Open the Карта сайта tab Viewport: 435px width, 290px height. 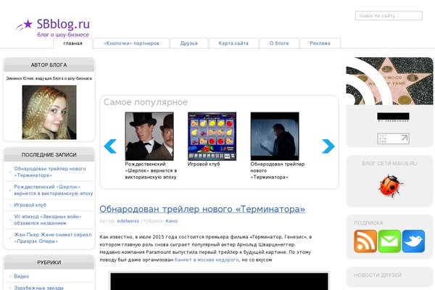[x=233, y=43]
